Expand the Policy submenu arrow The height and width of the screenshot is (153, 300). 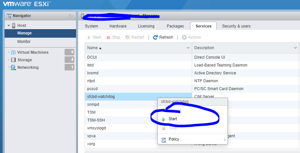point(225,140)
